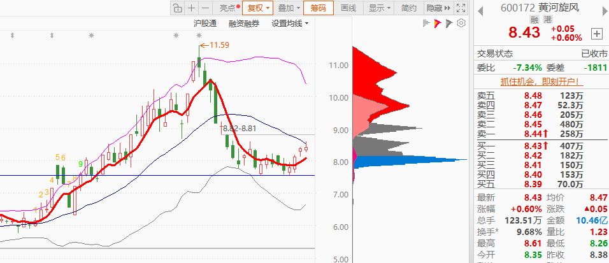The height and width of the screenshot is (263, 609).
Task: Click the 量比 1.23 value
Action: coord(599,232)
